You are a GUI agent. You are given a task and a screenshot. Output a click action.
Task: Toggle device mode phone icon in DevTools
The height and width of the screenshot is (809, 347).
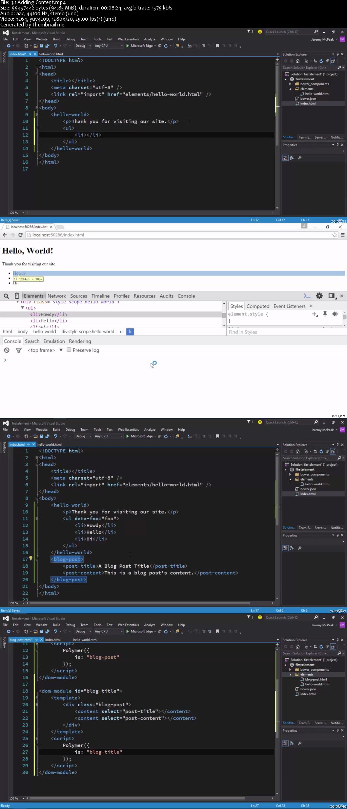[17, 296]
